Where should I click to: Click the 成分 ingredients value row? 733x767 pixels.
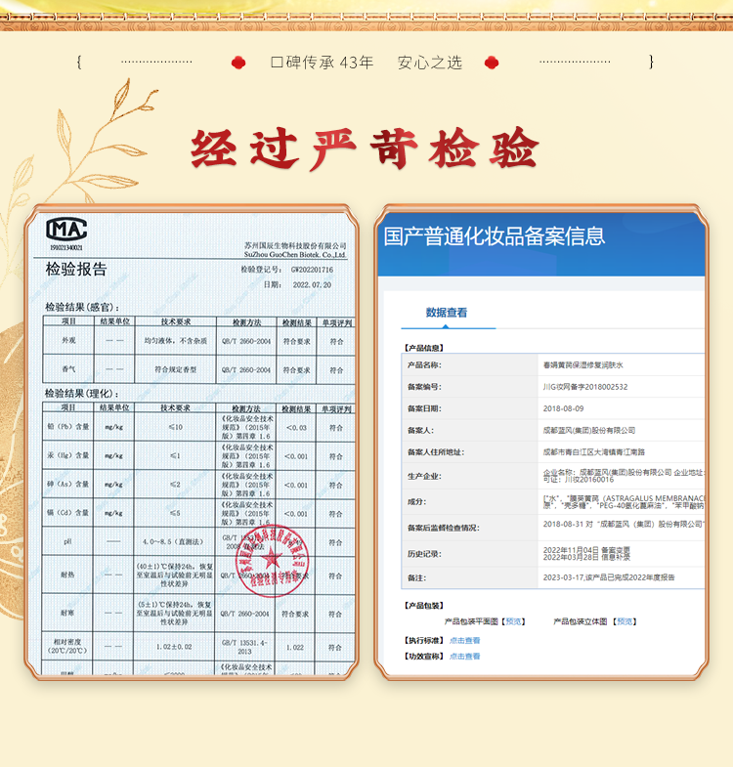[624, 501]
